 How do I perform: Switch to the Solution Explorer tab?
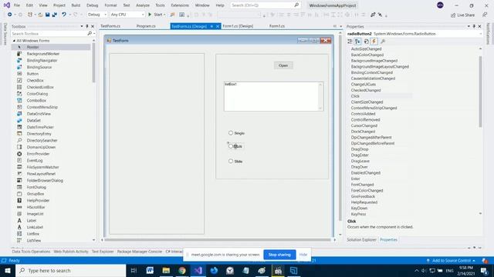tap(361, 239)
